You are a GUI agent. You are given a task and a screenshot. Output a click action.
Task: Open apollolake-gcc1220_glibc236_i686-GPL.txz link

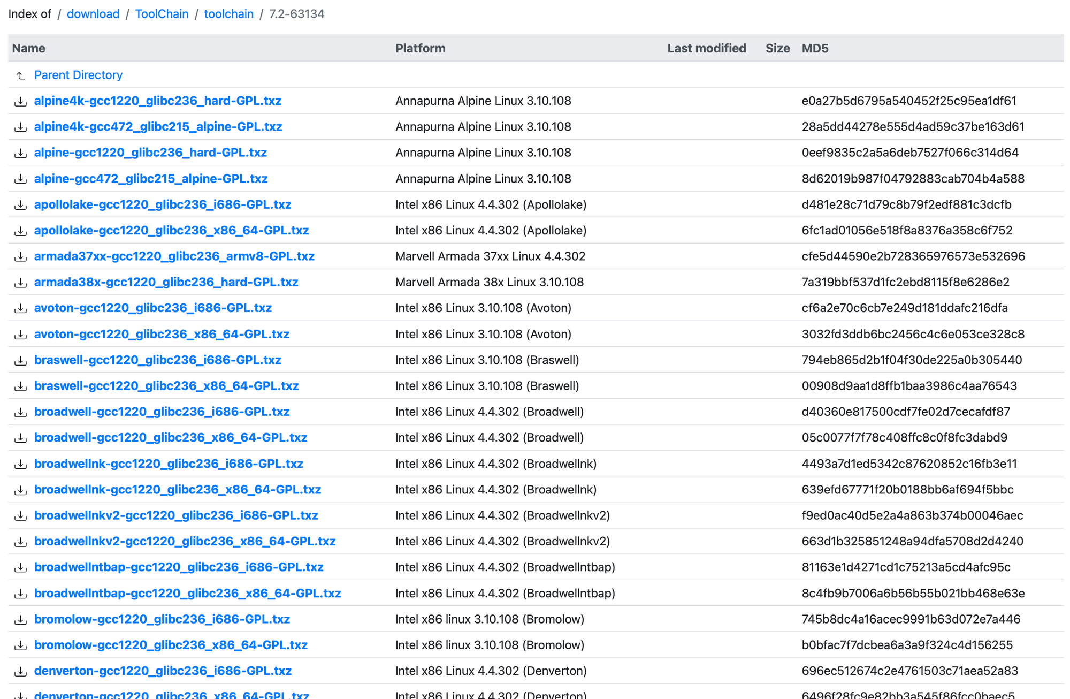pos(163,204)
